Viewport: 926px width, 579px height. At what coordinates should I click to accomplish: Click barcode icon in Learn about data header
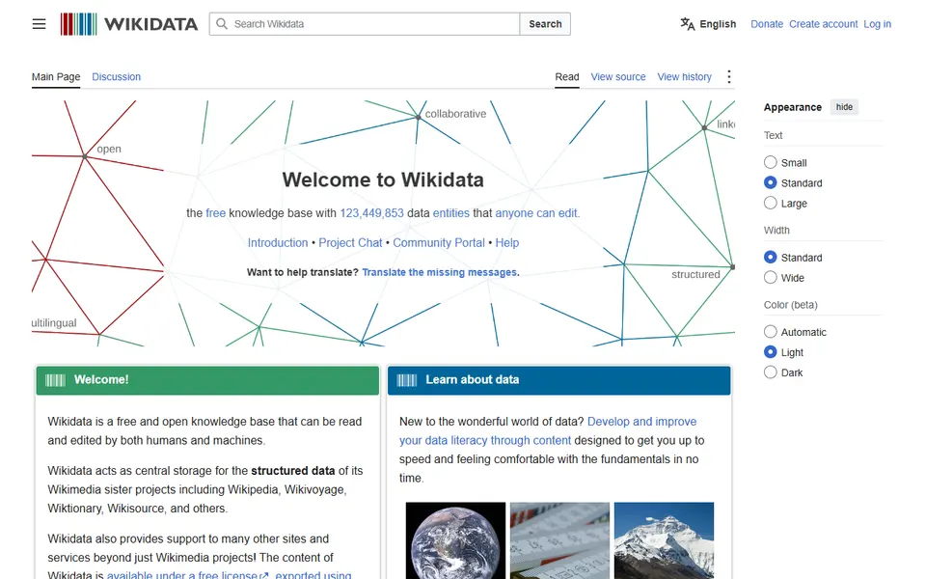pos(407,380)
